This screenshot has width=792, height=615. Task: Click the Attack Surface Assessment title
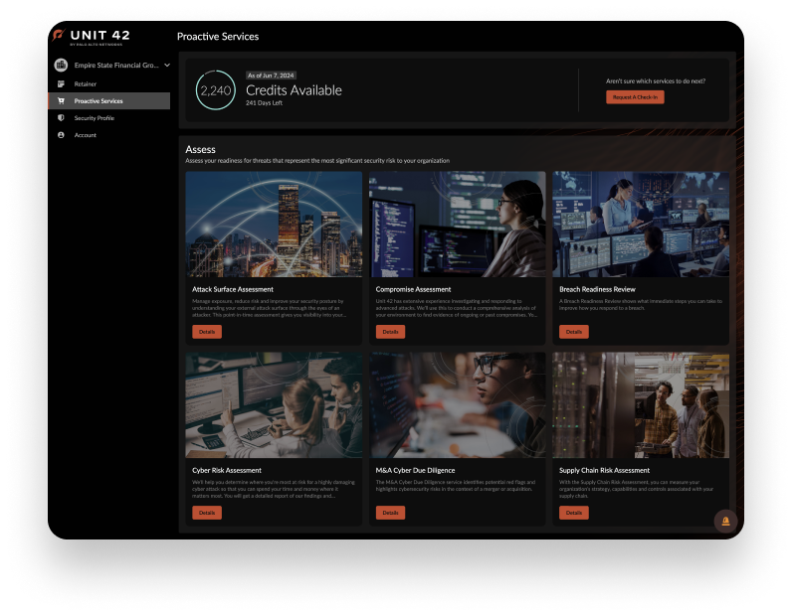pyautogui.click(x=233, y=289)
